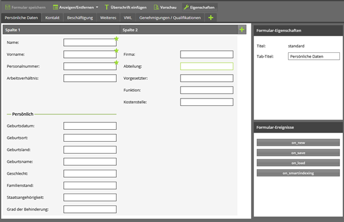
Task: Click the Geburtsland input field
Action: [x=90, y=150]
